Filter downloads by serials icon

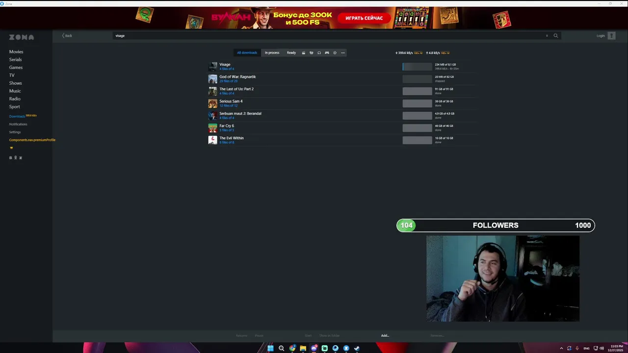coord(311,53)
